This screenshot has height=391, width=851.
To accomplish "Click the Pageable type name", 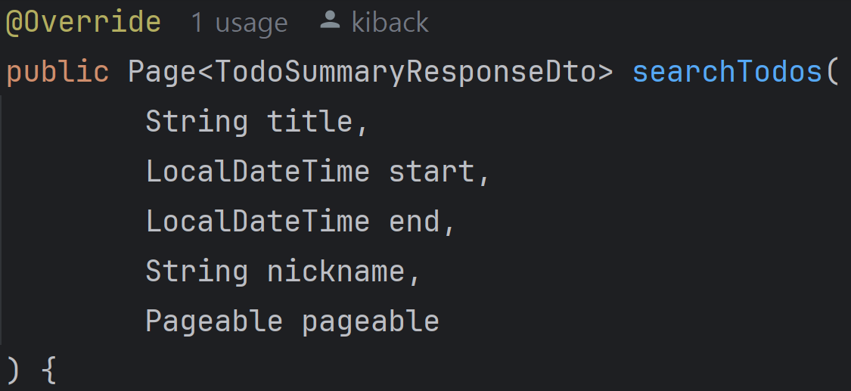I will [214, 321].
